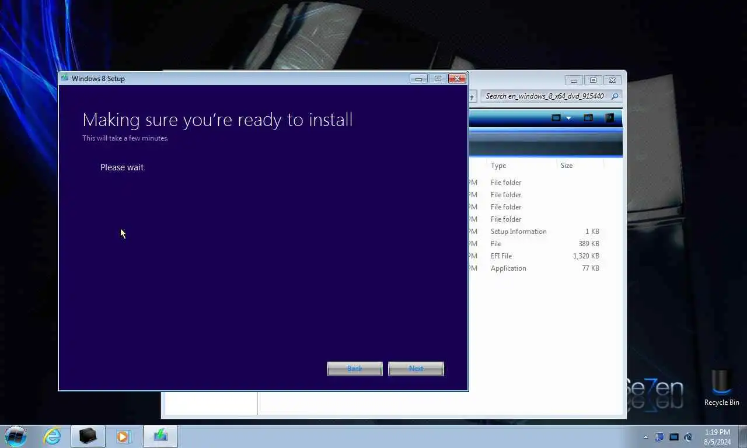Show hidden tray icons arrow
The image size is (747, 448).
point(645,437)
